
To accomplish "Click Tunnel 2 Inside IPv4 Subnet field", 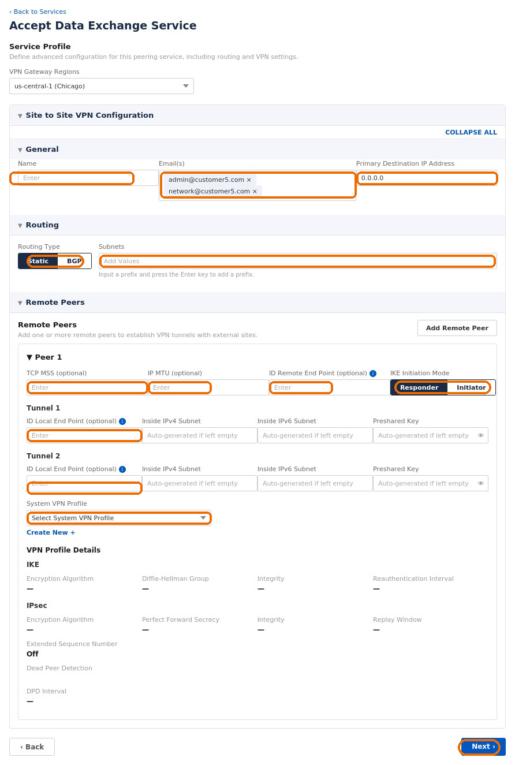I will coord(200,483).
